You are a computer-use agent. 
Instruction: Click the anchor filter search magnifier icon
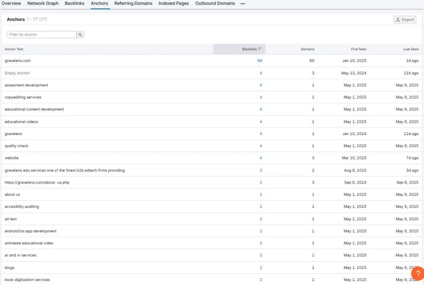80,35
